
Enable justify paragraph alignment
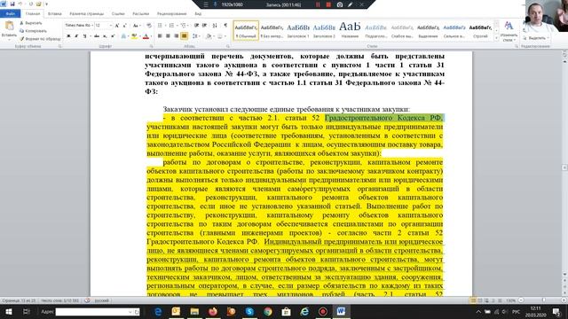click(x=184, y=36)
